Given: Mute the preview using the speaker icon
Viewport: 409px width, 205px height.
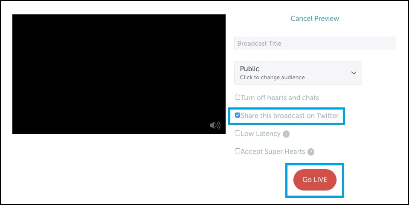Looking at the screenshot, I should point(215,125).
